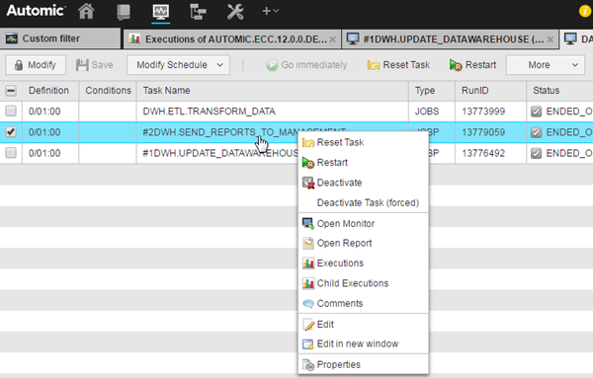This screenshot has height=378, width=593.
Task: Click Reset Task in the toolbar
Action: 398,65
